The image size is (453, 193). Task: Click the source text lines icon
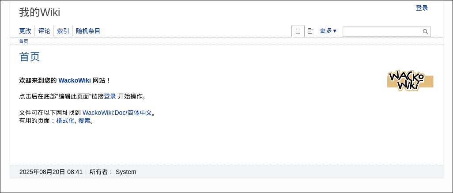(311, 31)
